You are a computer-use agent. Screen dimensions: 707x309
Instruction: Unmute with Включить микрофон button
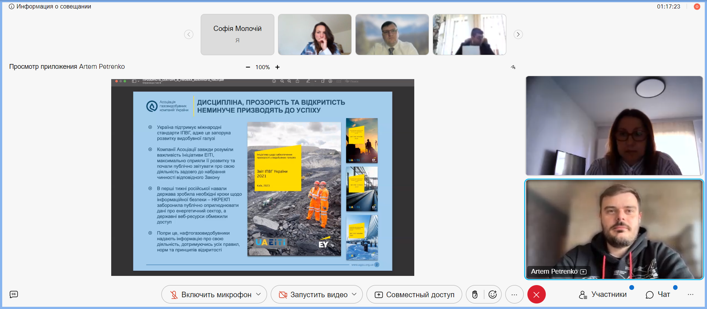tap(211, 295)
